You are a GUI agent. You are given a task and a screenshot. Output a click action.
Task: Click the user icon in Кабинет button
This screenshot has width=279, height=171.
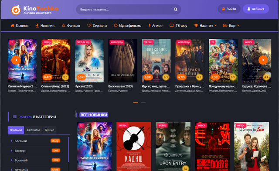click(249, 9)
